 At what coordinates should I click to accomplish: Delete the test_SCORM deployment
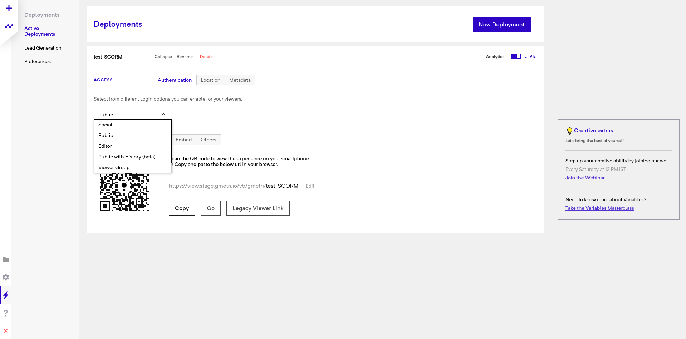[206, 57]
